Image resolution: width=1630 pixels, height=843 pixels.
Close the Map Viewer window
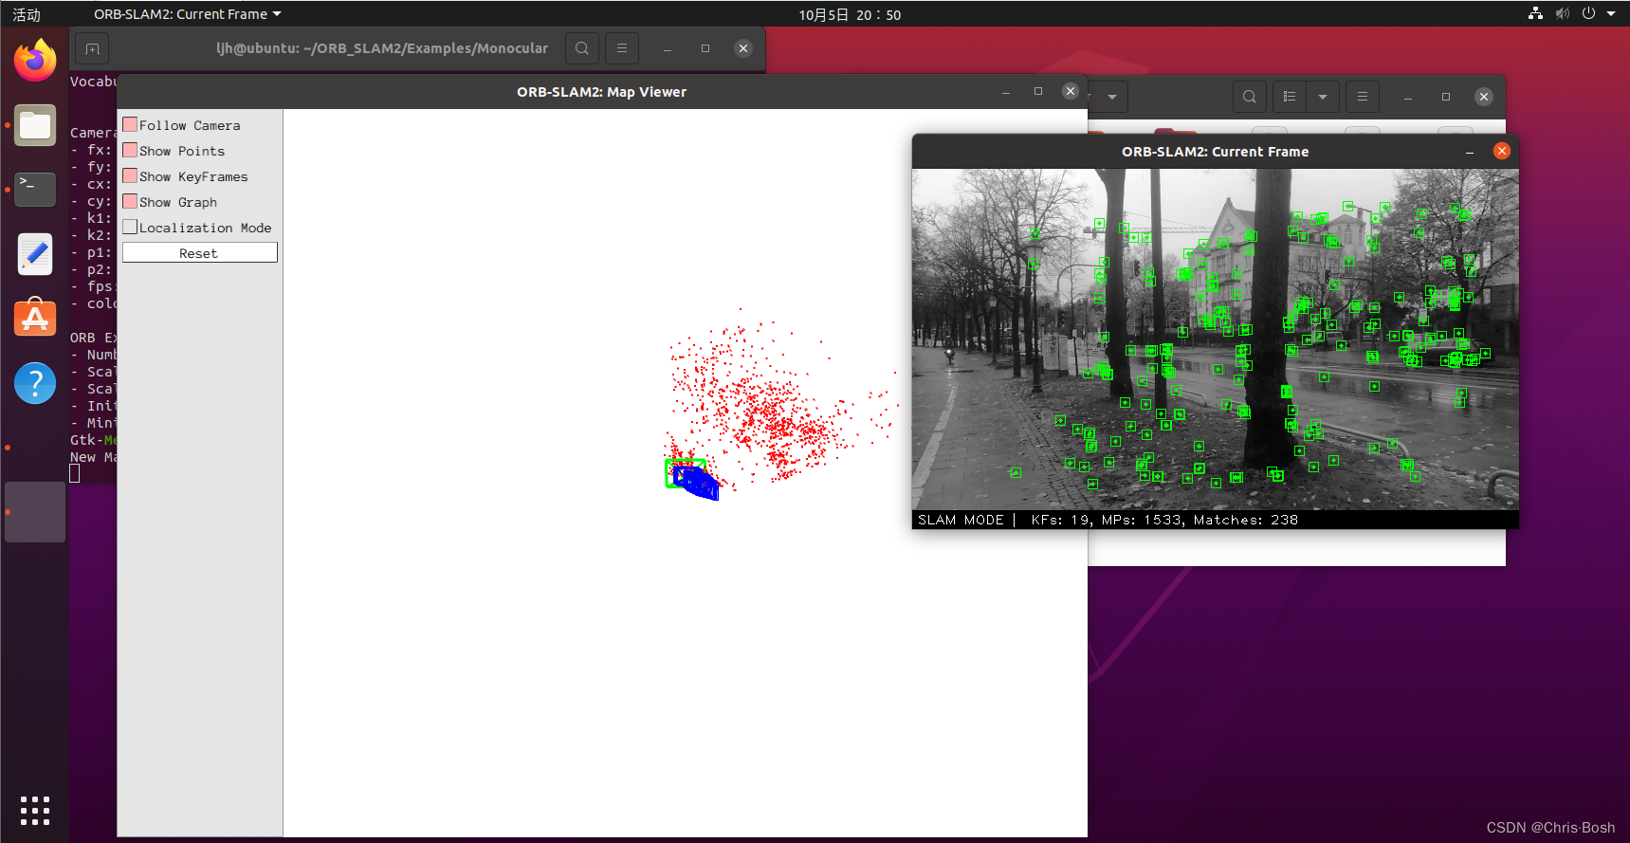(x=1071, y=91)
